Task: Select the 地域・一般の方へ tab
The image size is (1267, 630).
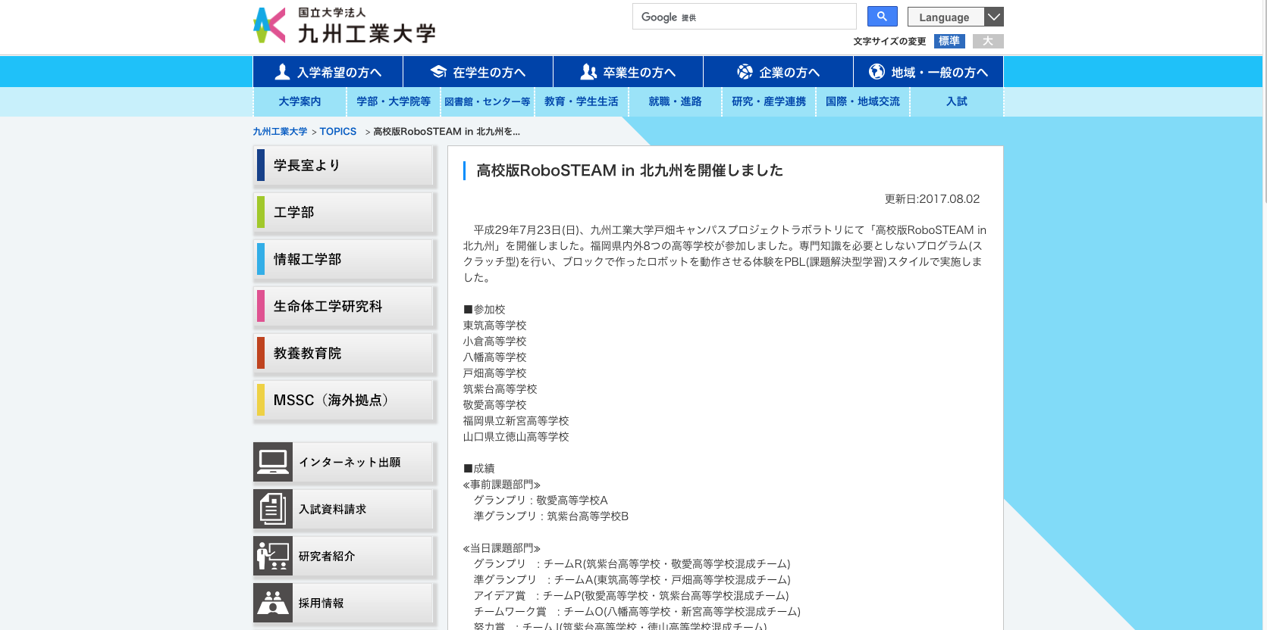Action: click(928, 72)
